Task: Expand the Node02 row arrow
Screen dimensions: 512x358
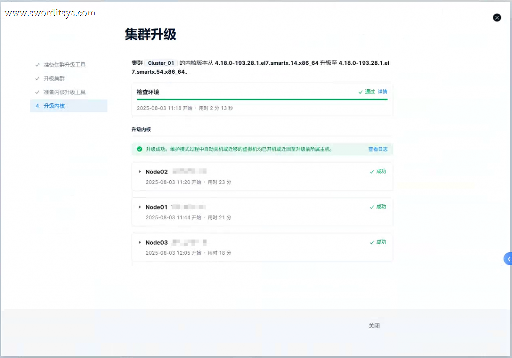Action: (x=140, y=171)
